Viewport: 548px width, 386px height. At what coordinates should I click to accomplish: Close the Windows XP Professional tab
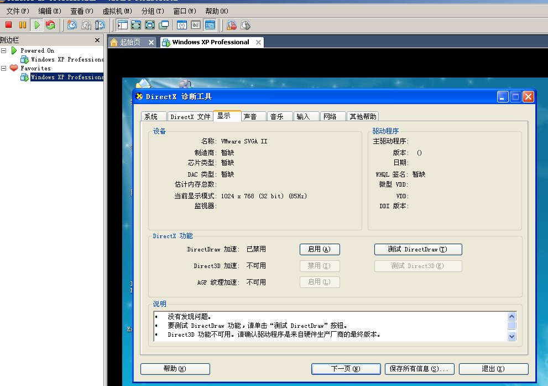point(258,42)
